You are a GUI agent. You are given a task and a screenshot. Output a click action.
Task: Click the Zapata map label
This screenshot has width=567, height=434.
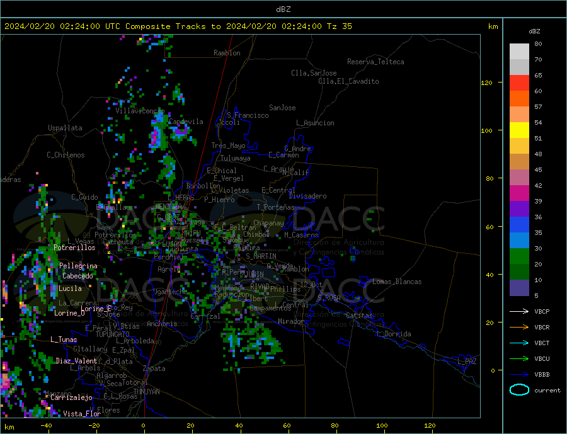(x=154, y=368)
